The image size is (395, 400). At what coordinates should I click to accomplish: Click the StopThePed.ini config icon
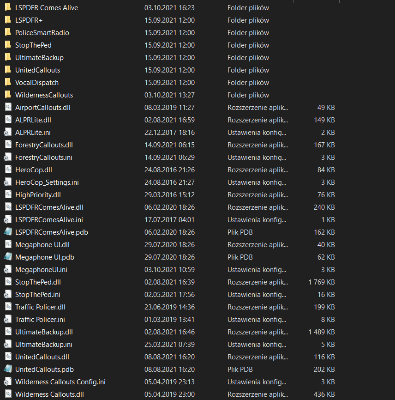click(8, 294)
